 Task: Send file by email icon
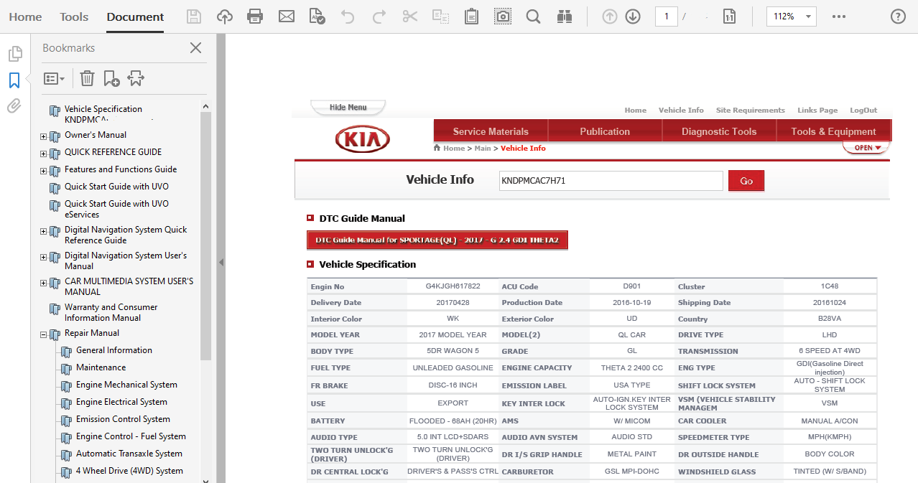[x=287, y=17]
